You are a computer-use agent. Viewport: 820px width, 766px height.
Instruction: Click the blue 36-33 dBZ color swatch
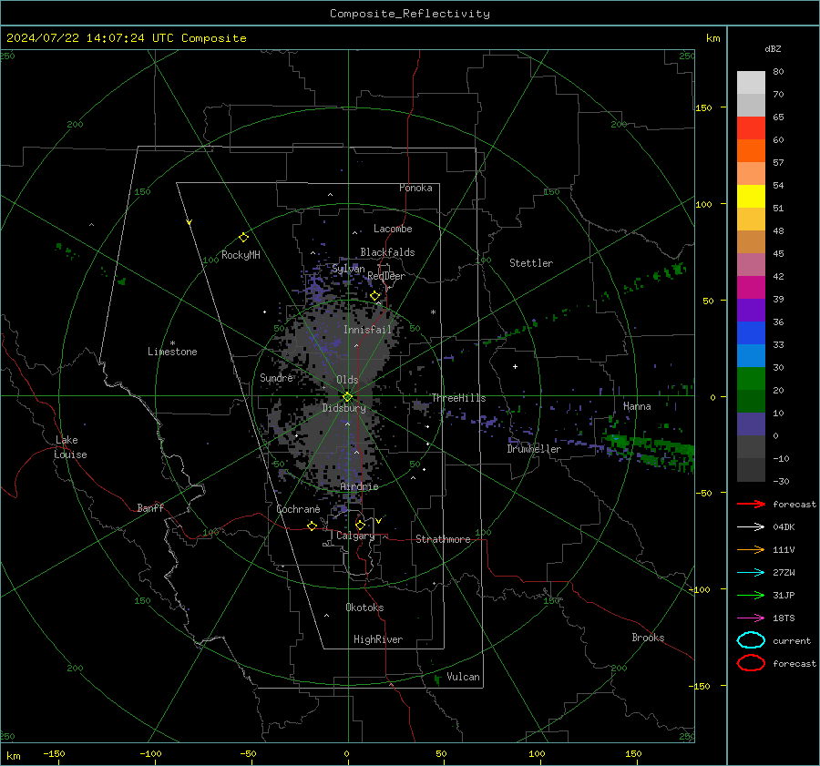[751, 333]
